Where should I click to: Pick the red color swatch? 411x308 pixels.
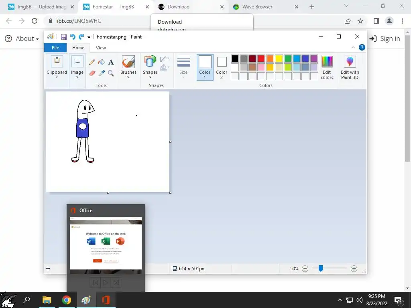[x=261, y=59]
